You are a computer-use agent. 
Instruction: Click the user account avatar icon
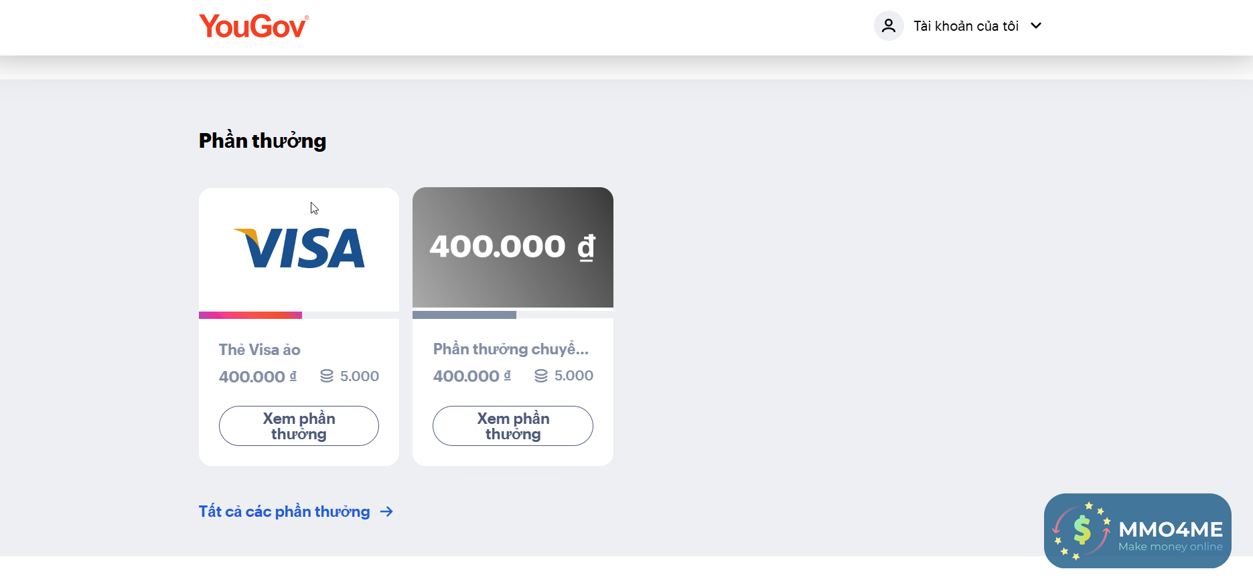tap(889, 26)
